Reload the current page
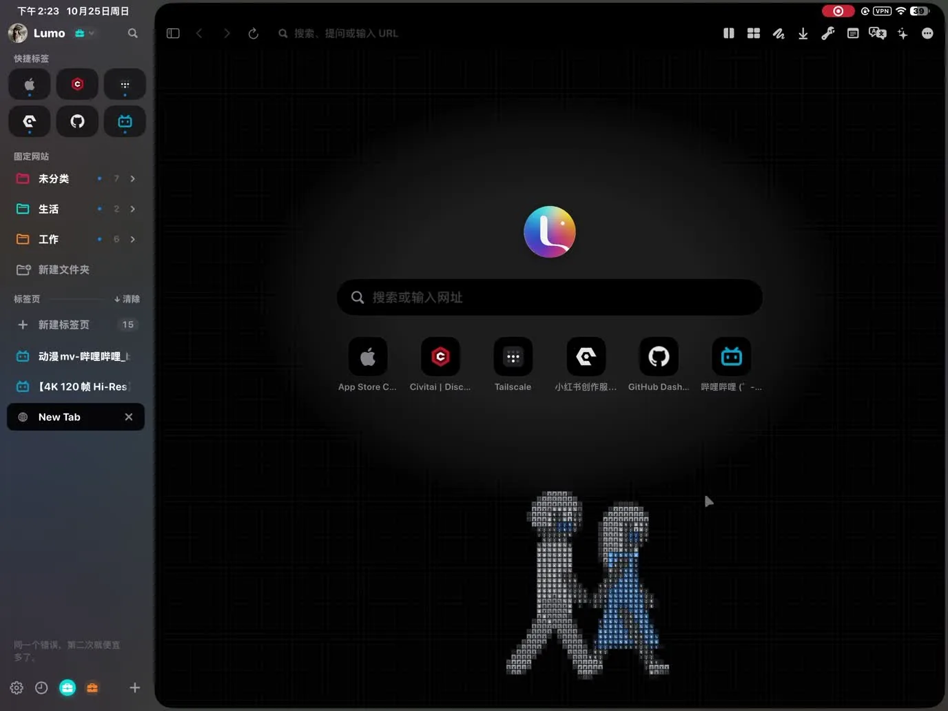Image resolution: width=948 pixels, height=711 pixels. tap(254, 33)
